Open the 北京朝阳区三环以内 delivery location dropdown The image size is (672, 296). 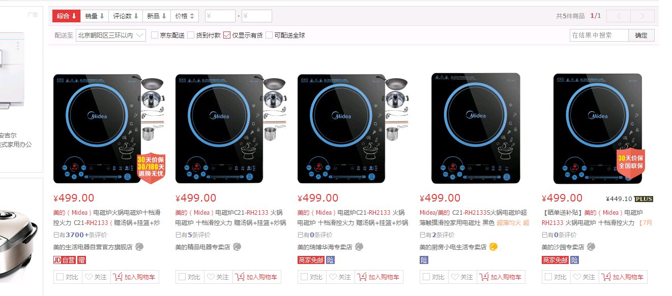(x=110, y=36)
